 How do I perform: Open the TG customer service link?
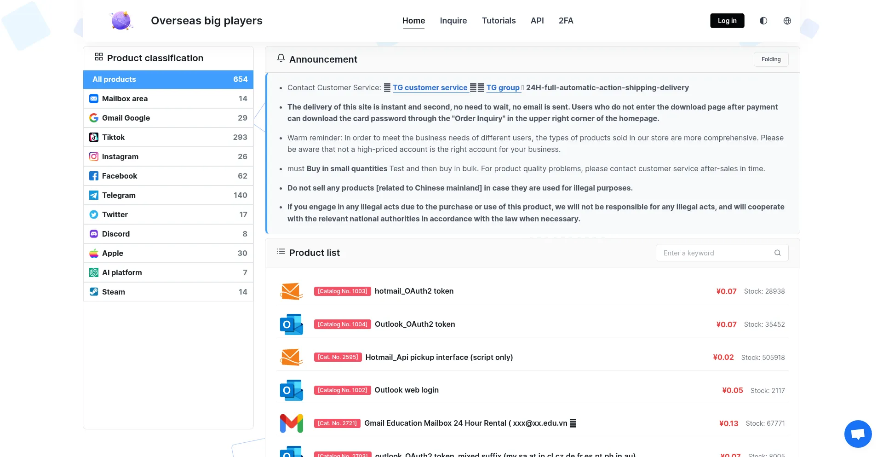pyautogui.click(x=430, y=87)
